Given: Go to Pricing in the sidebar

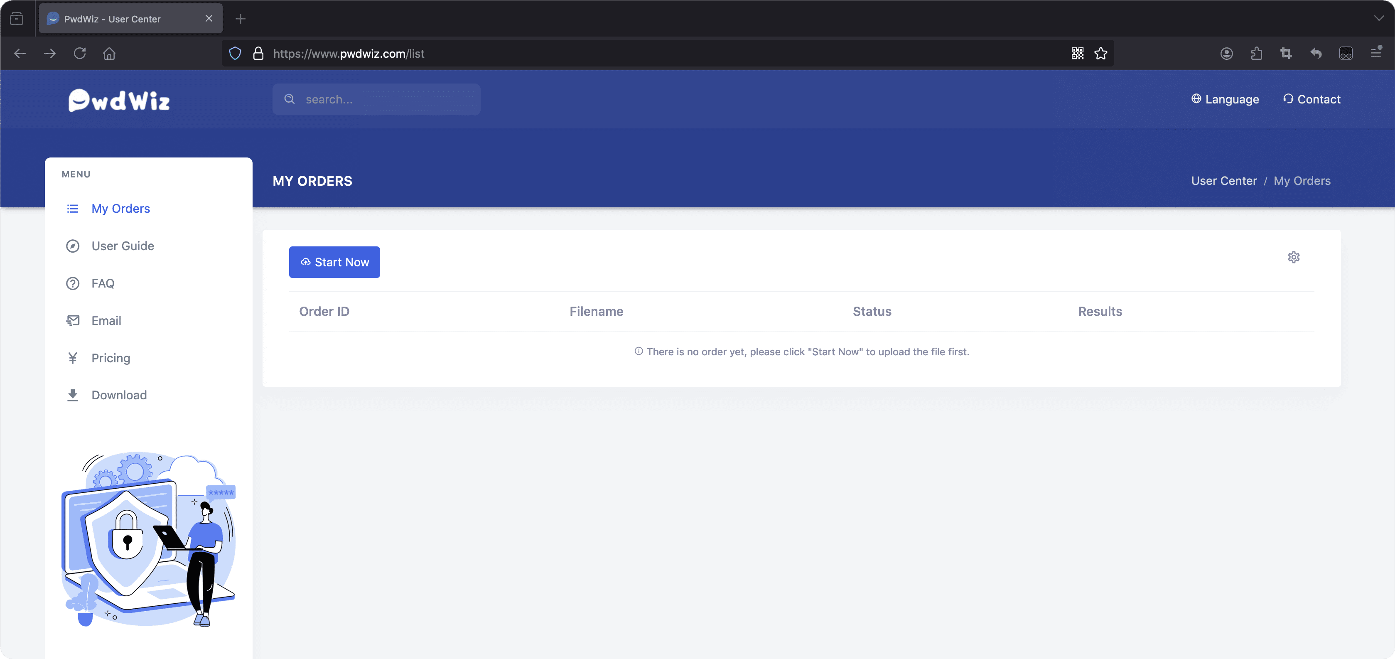Looking at the screenshot, I should (x=111, y=358).
